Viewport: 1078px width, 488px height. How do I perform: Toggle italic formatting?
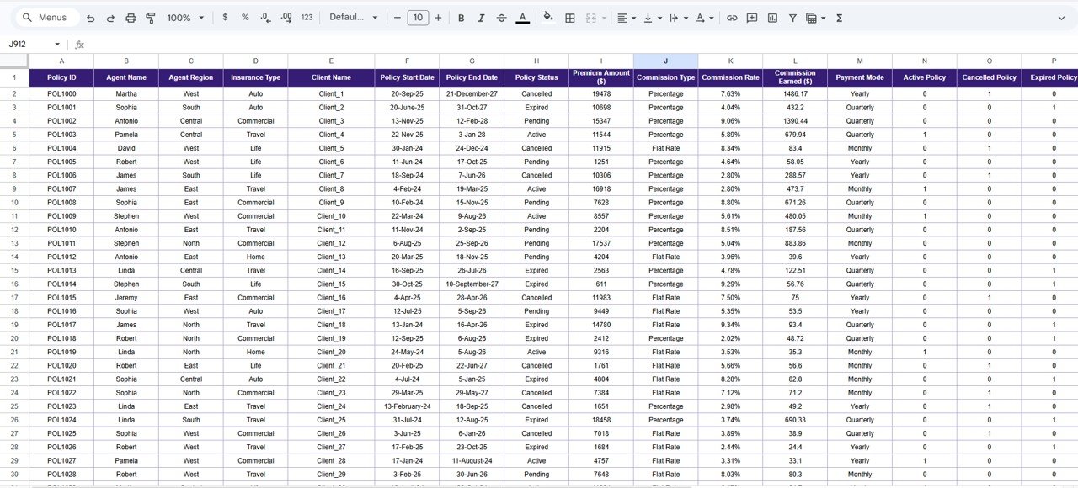[x=481, y=17]
